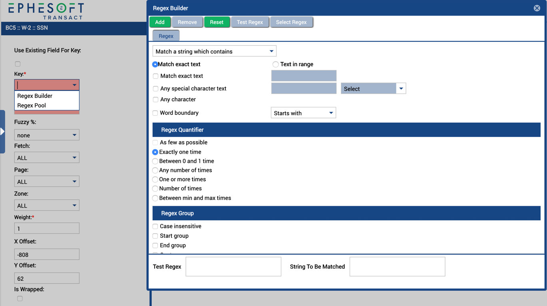Image resolution: width=547 pixels, height=306 pixels.
Task: Open the Fetch dropdown
Action: [x=47, y=158]
